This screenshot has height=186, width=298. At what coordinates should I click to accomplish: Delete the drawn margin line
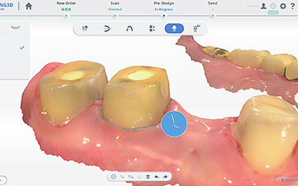coord(148,176)
